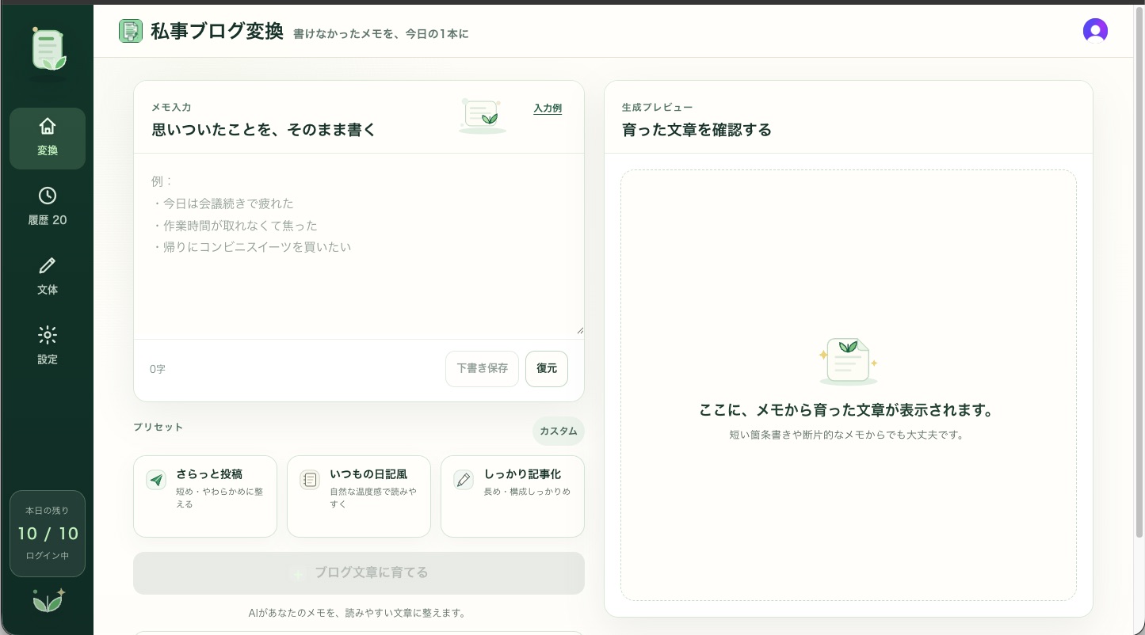Choose the しっかり記事化 preset card

[x=513, y=496]
